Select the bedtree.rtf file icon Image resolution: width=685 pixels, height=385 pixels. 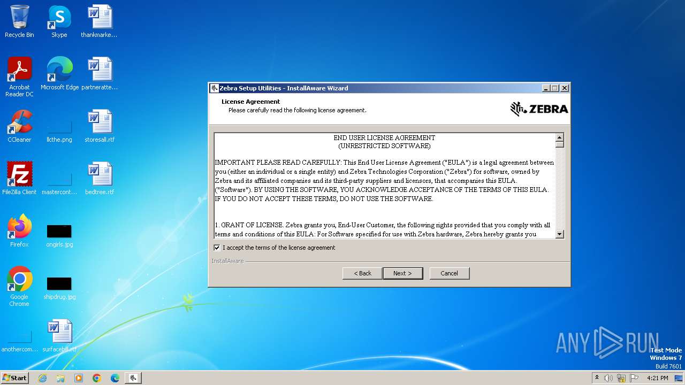[x=100, y=179]
